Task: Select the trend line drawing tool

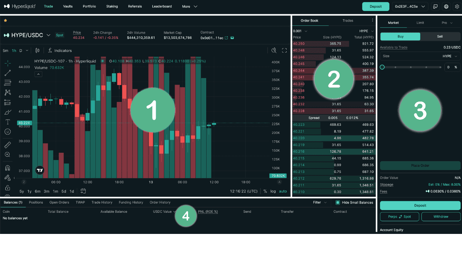Action: [x=7, y=73]
